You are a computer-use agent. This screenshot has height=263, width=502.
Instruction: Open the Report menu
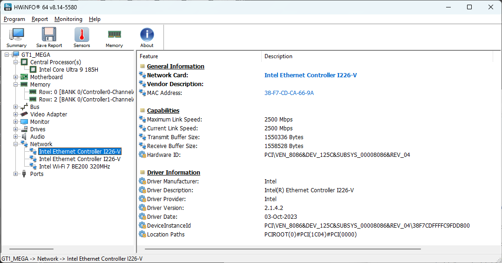[40, 19]
